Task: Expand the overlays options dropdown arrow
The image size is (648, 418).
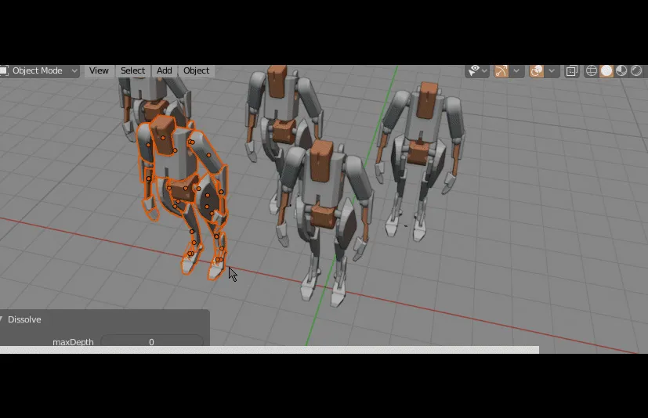Action: pos(552,71)
